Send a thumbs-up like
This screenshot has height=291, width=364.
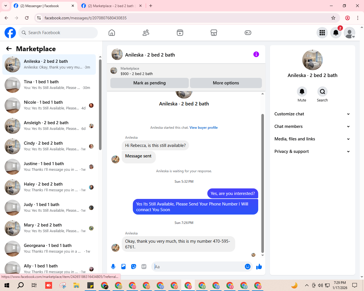(259, 267)
